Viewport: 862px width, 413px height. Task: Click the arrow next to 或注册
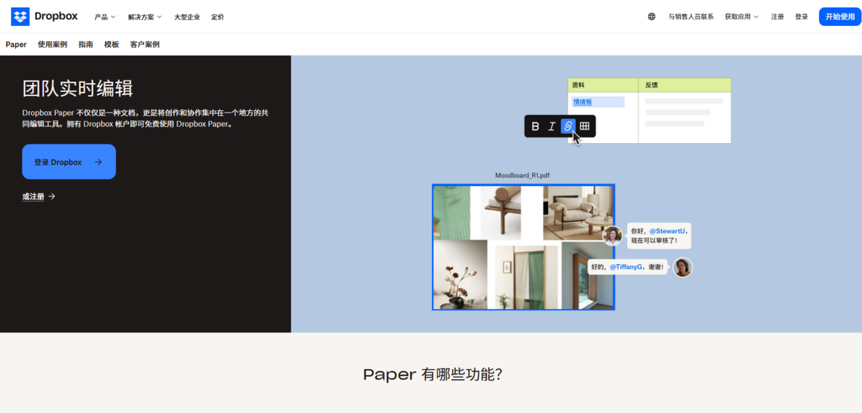pyautogui.click(x=51, y=196)
